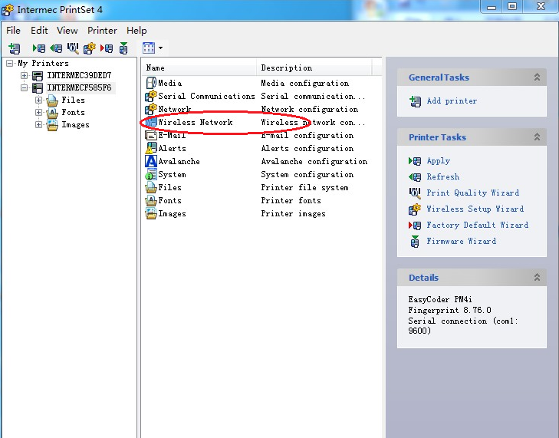
Task: Select "Printer fonts" description text
Action: click(x=291, y=201)
